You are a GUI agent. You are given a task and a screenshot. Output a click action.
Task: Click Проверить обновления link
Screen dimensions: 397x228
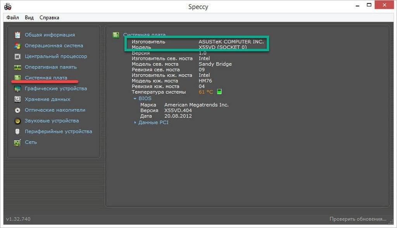pyautogui.click(x=358, y=219)
